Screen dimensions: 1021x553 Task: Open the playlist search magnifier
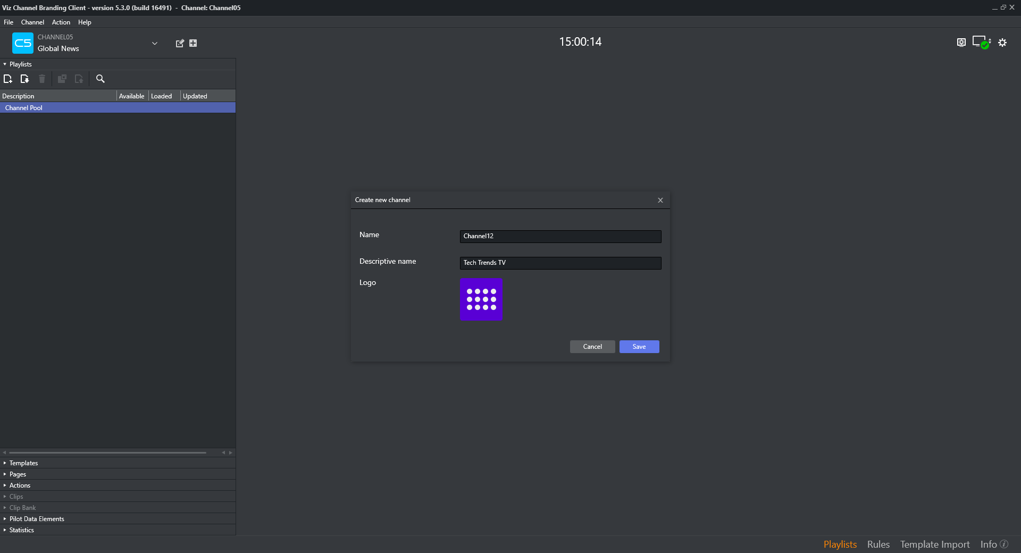100,79
